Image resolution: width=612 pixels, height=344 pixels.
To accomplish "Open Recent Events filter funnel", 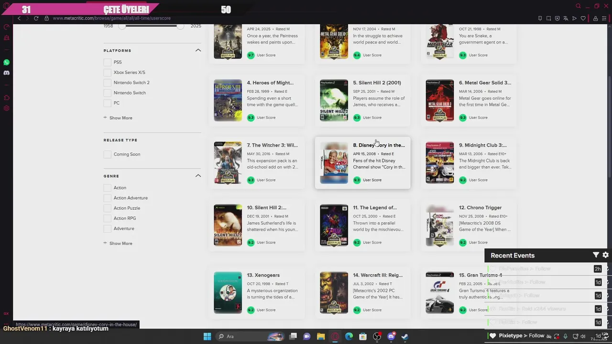I will tap(596, 255).
